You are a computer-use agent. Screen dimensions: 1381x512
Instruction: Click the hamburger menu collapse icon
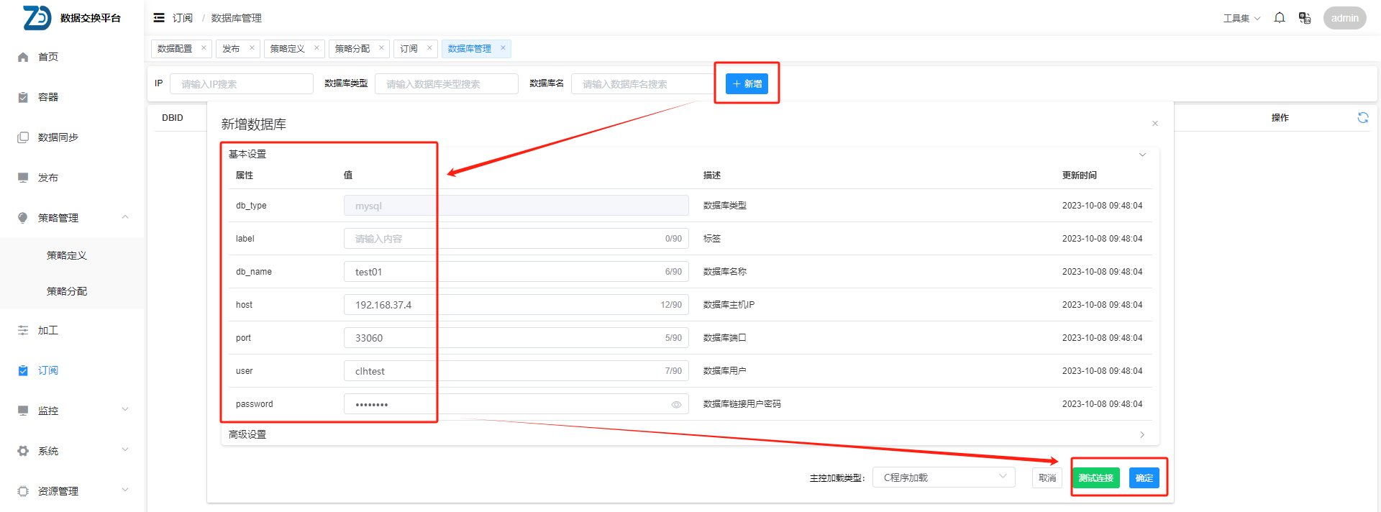[x=159, y=18]
